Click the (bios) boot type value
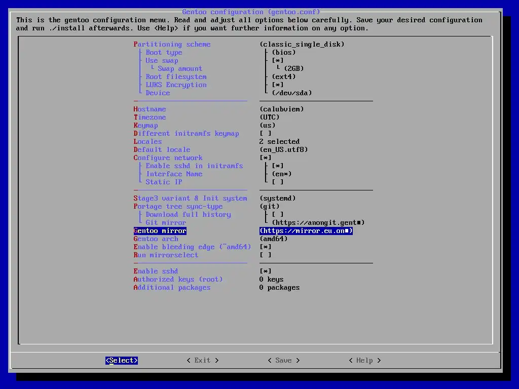The height and width of the screenshot is (389, 519). click(284, 52)
